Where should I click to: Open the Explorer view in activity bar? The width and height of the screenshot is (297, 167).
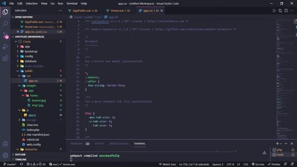click(x=5, y=12)
